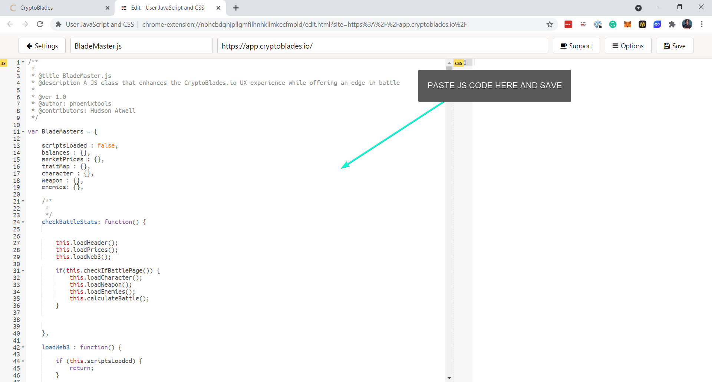Click 'this.loadHeader();' in the code
This screenshot has width=712, height=382.
[87, 243]
